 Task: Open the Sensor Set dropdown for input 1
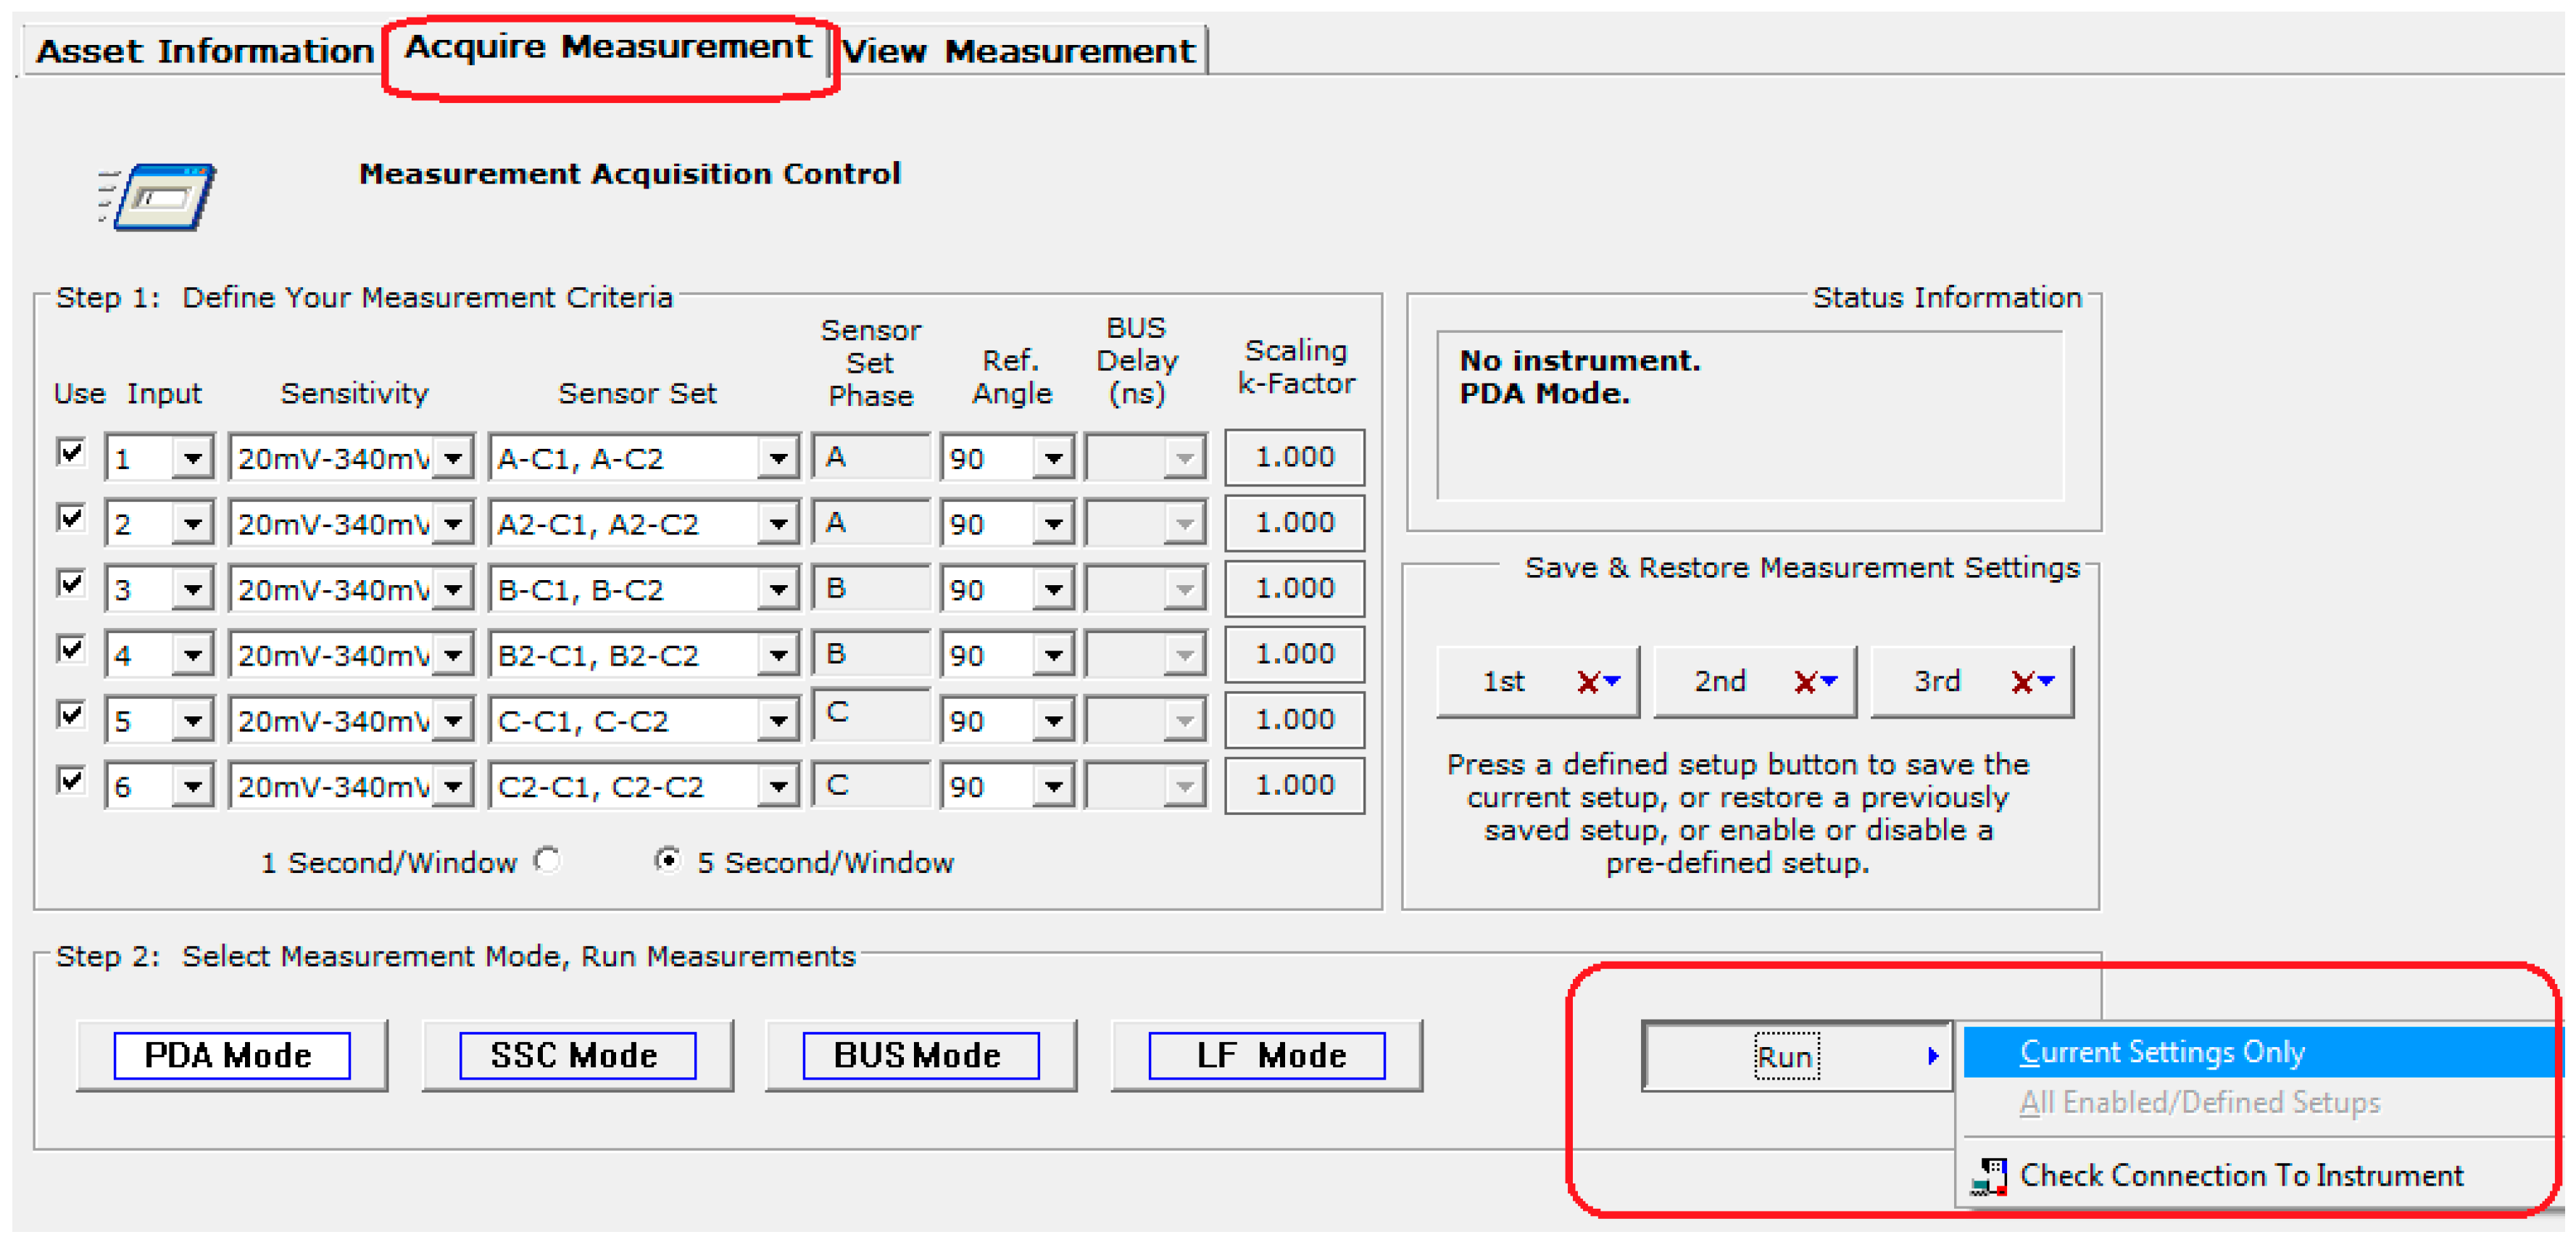(x=779, y=457)
